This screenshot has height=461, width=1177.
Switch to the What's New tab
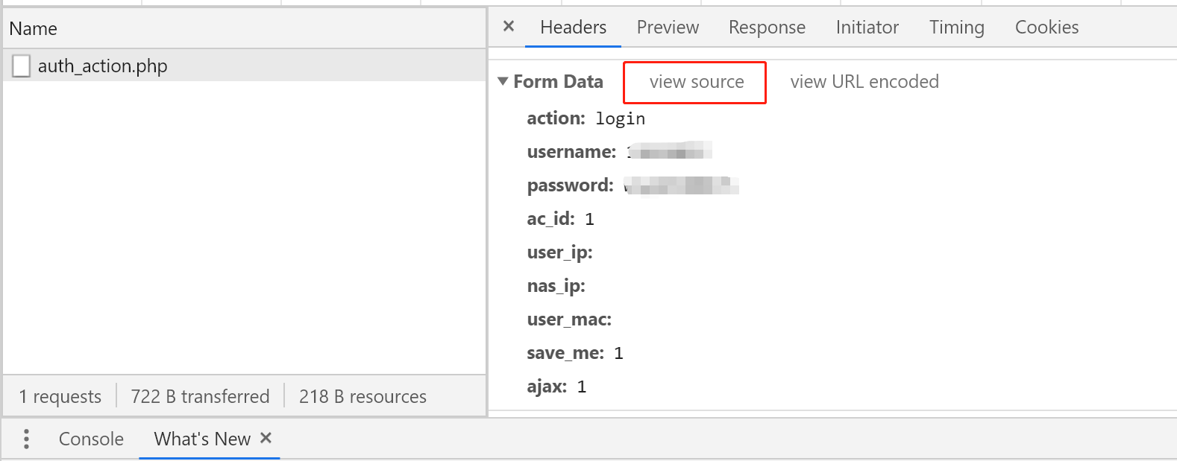pos(202,439)
